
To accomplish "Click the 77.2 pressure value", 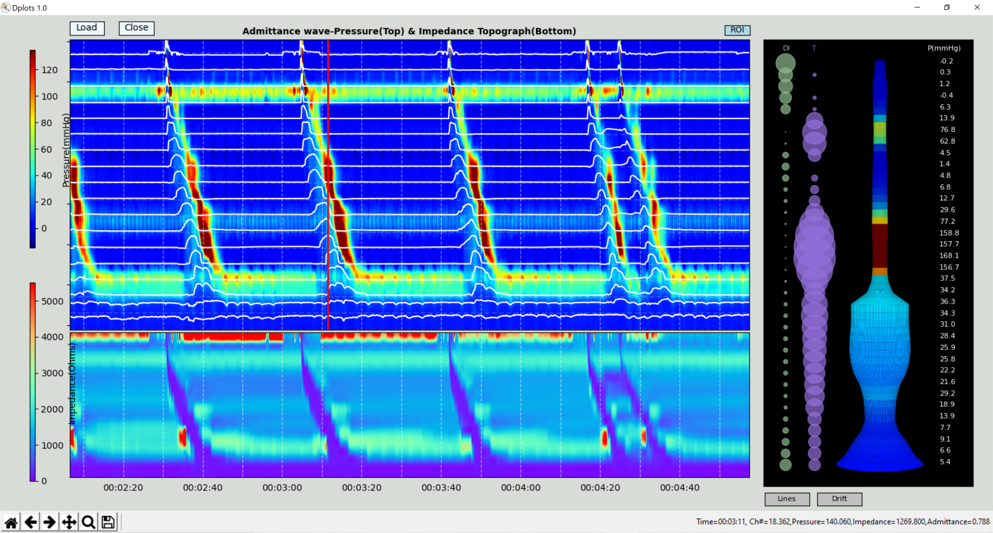I will coord(947,221).
